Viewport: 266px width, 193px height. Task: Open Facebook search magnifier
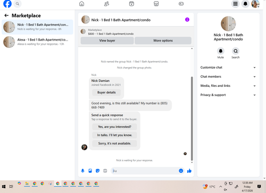click(x=18, y=4)
